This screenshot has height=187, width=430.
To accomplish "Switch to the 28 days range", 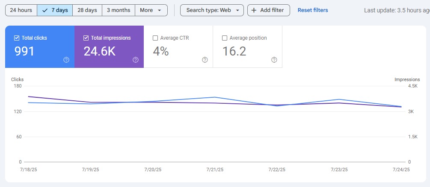I will (87, 10).
